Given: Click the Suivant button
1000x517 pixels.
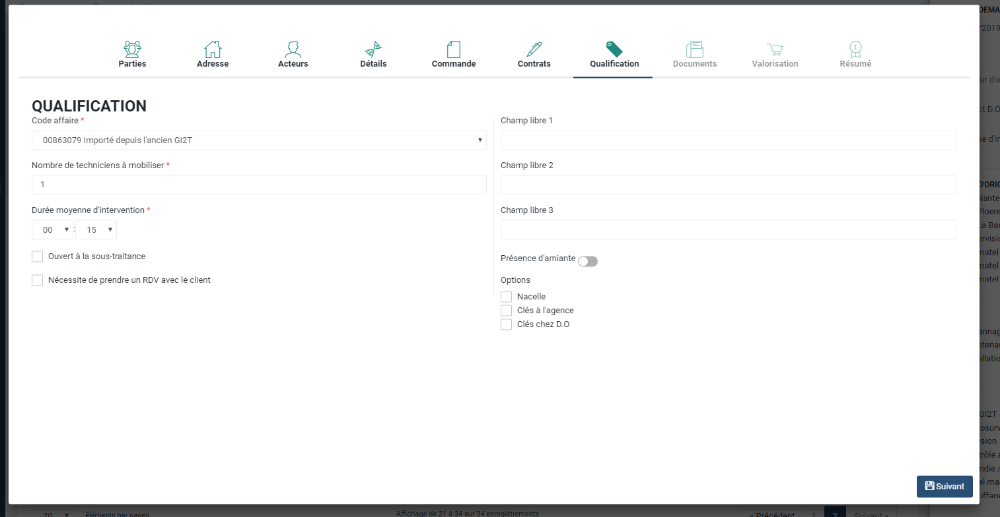Looking at the screenshot, I should point(945,486).
